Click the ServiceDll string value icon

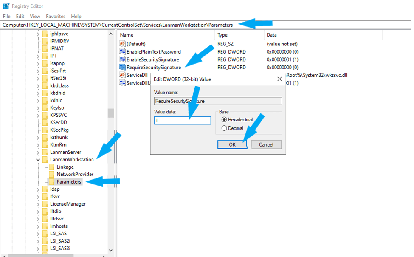tap(122, 75)
